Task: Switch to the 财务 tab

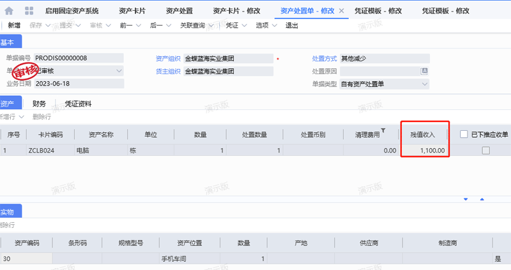Action: click(x=39, y=103)
